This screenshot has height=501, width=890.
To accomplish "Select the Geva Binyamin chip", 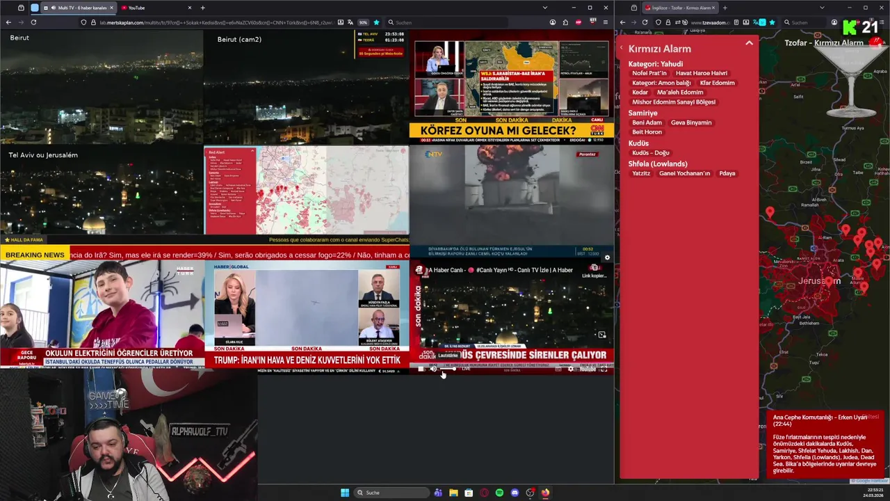I will pyautogui.click(x=691, y=122).
